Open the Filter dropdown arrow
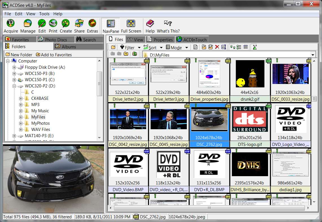 click(139, 48)
